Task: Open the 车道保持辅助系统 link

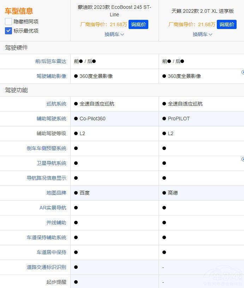Action: click(x=46, y=237)
